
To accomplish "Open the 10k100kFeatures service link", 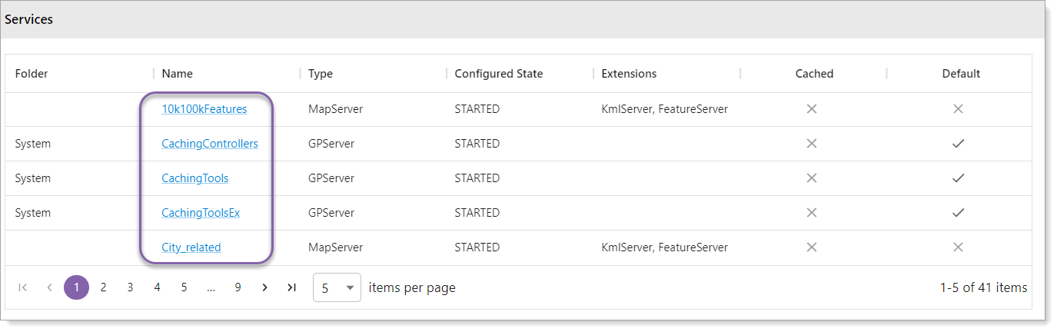I will tap(204, 109).
